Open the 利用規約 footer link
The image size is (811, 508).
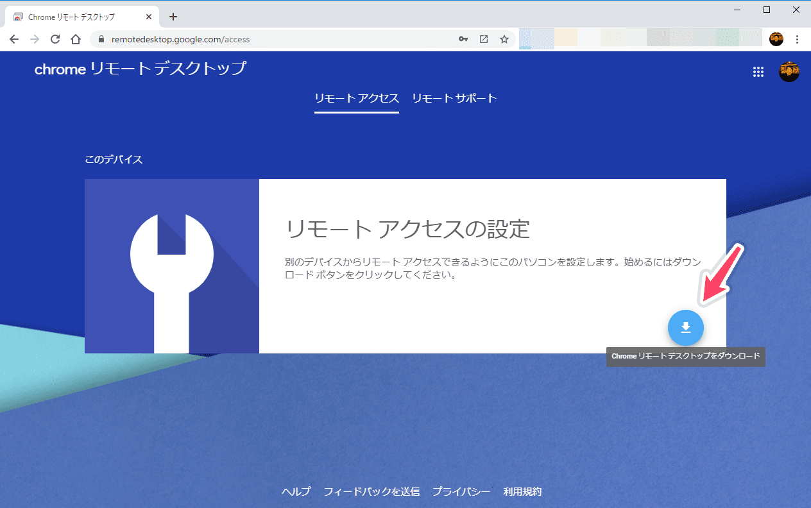pos(523,491)
